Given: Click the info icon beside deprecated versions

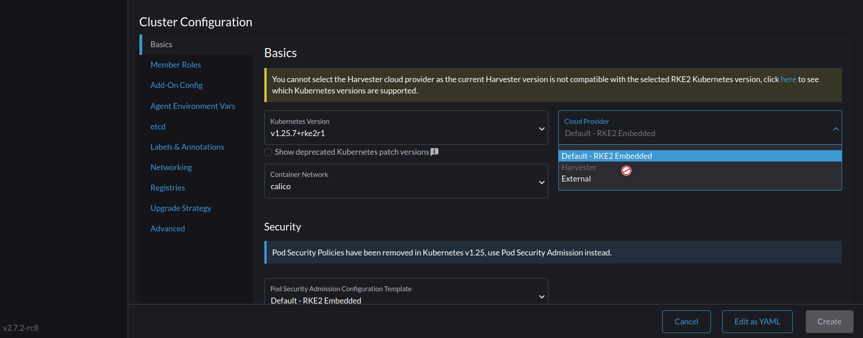Looking at the screenshot, I should 435,152.
